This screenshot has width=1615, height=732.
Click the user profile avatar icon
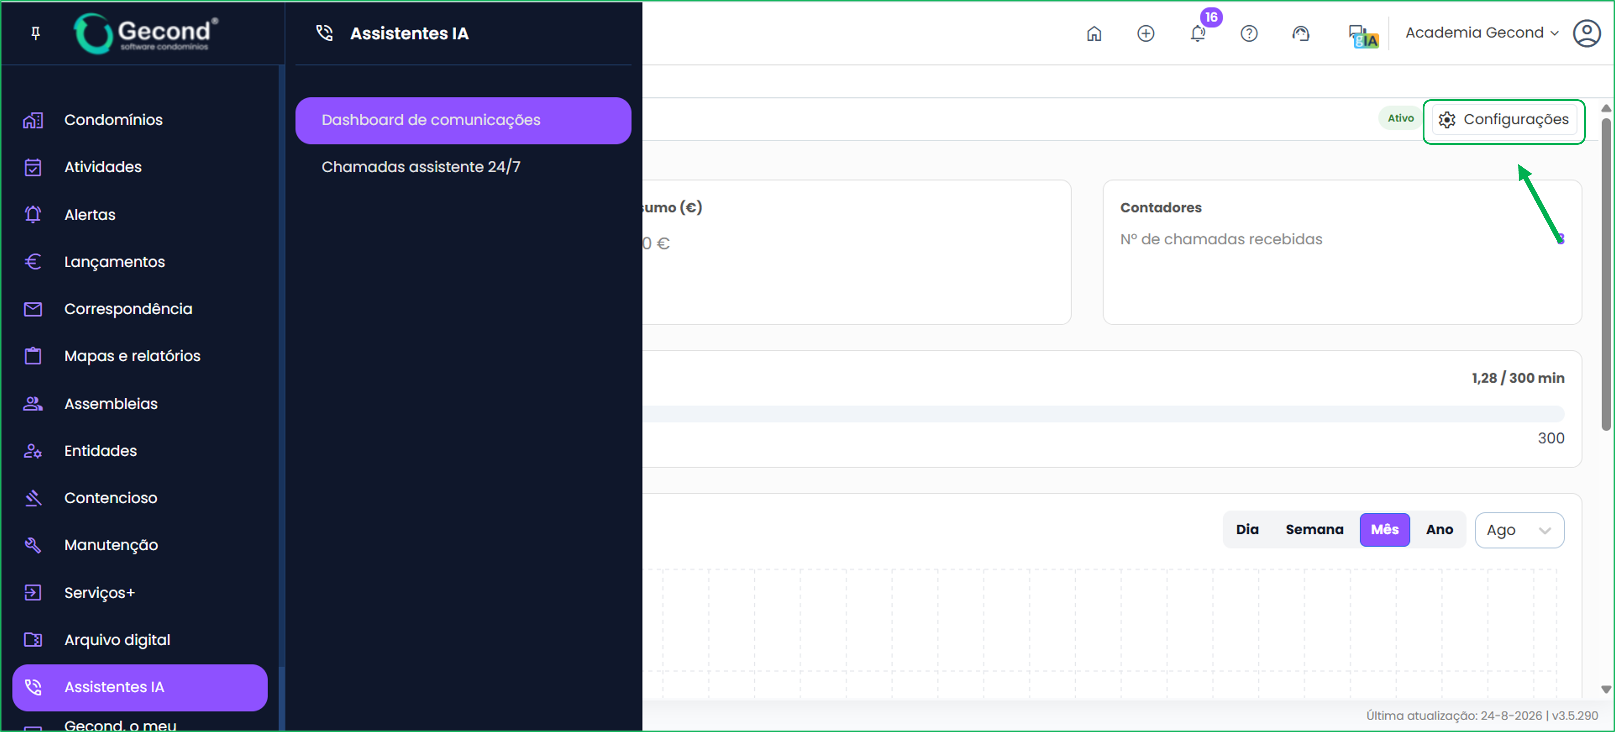pos(1587,33)
